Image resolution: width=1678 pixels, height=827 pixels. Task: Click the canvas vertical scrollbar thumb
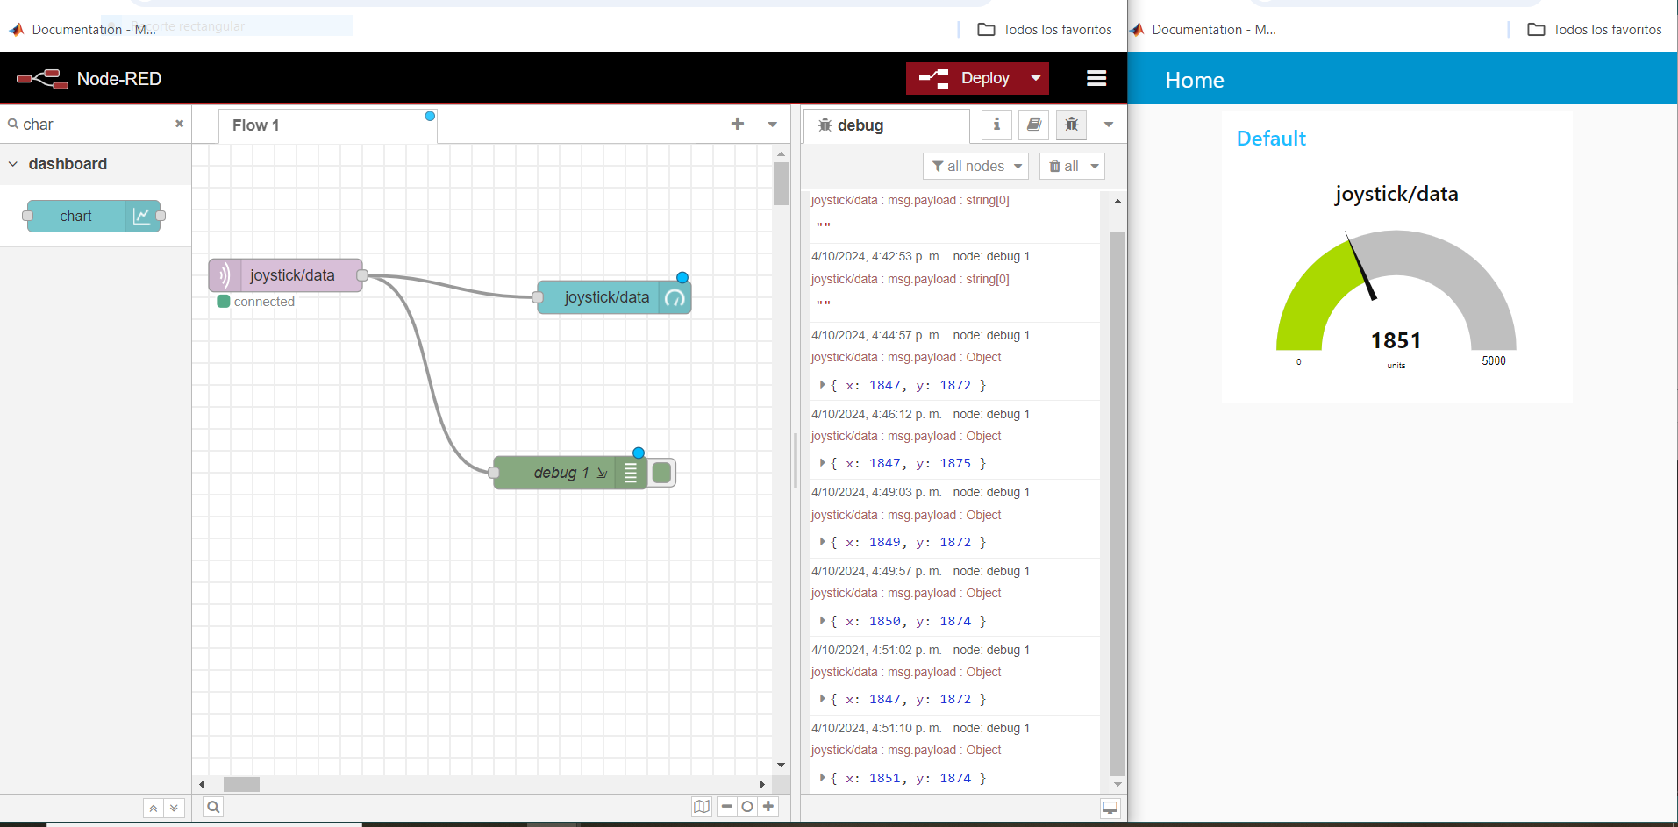click(781, 184)
